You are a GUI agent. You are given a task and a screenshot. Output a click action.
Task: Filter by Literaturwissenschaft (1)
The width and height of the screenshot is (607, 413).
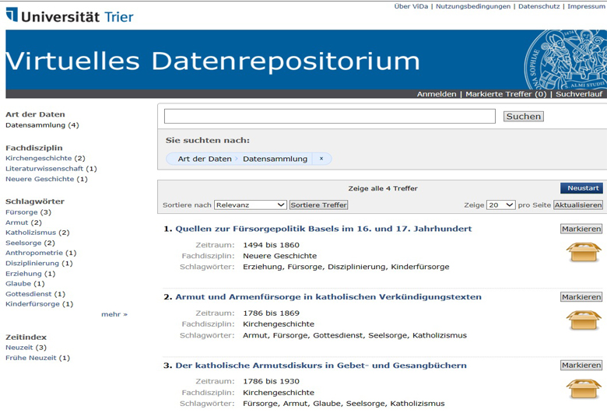(51, 168)
